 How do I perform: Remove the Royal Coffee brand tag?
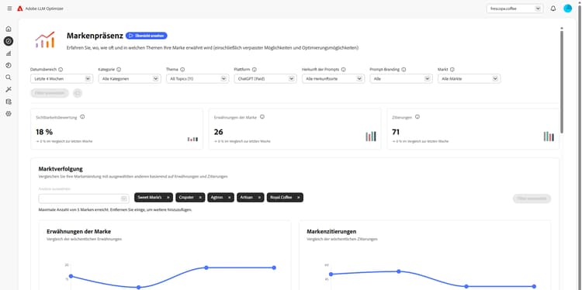click(x=299, y=198)
